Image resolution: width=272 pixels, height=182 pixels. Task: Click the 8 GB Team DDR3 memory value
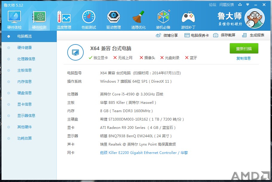pyautogui.click(x=126, y=111)
